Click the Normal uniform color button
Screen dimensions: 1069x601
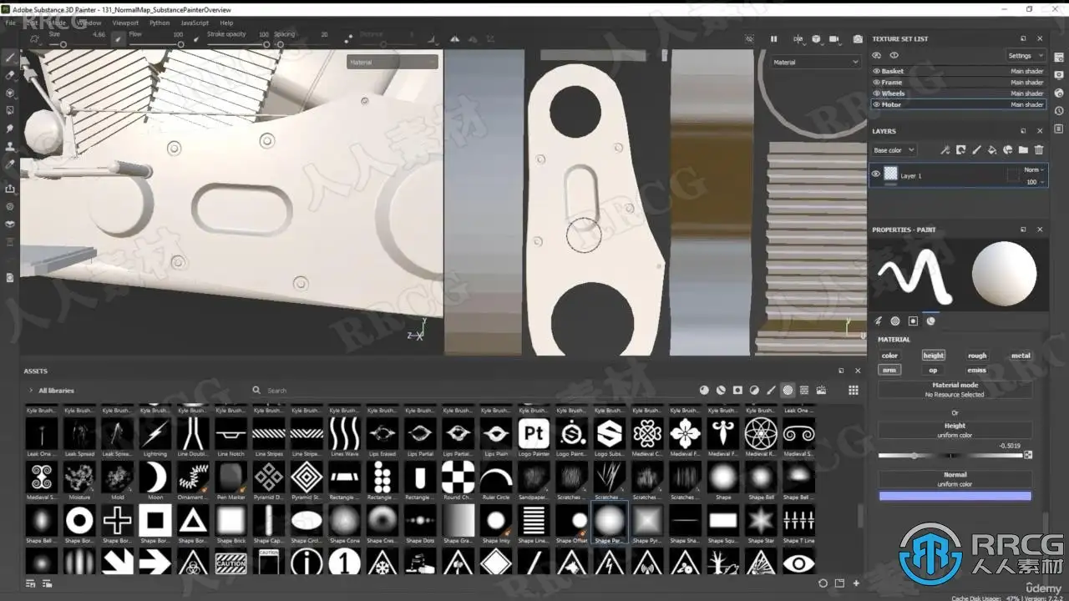pos(955,479)
